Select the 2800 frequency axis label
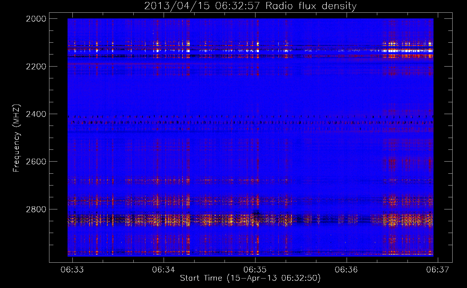This screenshot has height=288, width=467. point(36,209)
